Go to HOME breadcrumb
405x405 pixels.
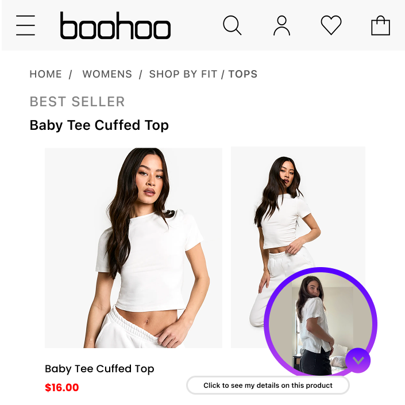[46, 74]
